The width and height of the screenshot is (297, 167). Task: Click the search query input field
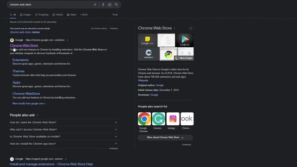tap(50, 5)
